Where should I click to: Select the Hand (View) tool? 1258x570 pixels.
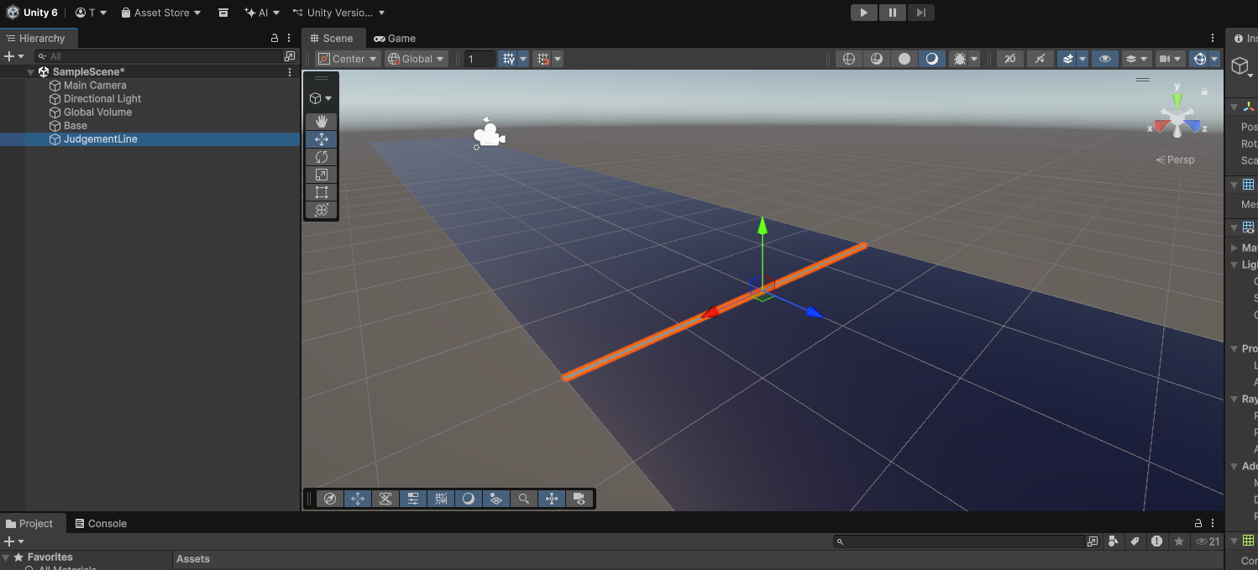(x=321, y=122)
